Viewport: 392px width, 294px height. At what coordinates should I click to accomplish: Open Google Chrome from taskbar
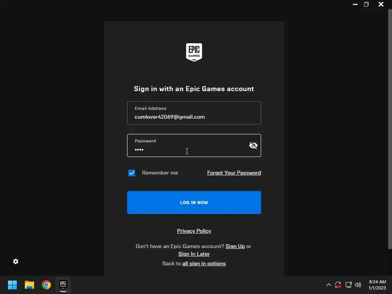[46, 285]
